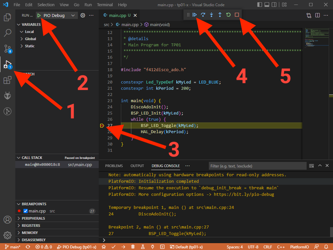This screenshot has width=333, height=250.
Task: Split the editor to the right
Action: click(317, 15)
